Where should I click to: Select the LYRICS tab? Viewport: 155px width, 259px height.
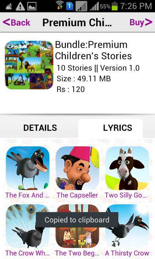(x=118, y=128)
